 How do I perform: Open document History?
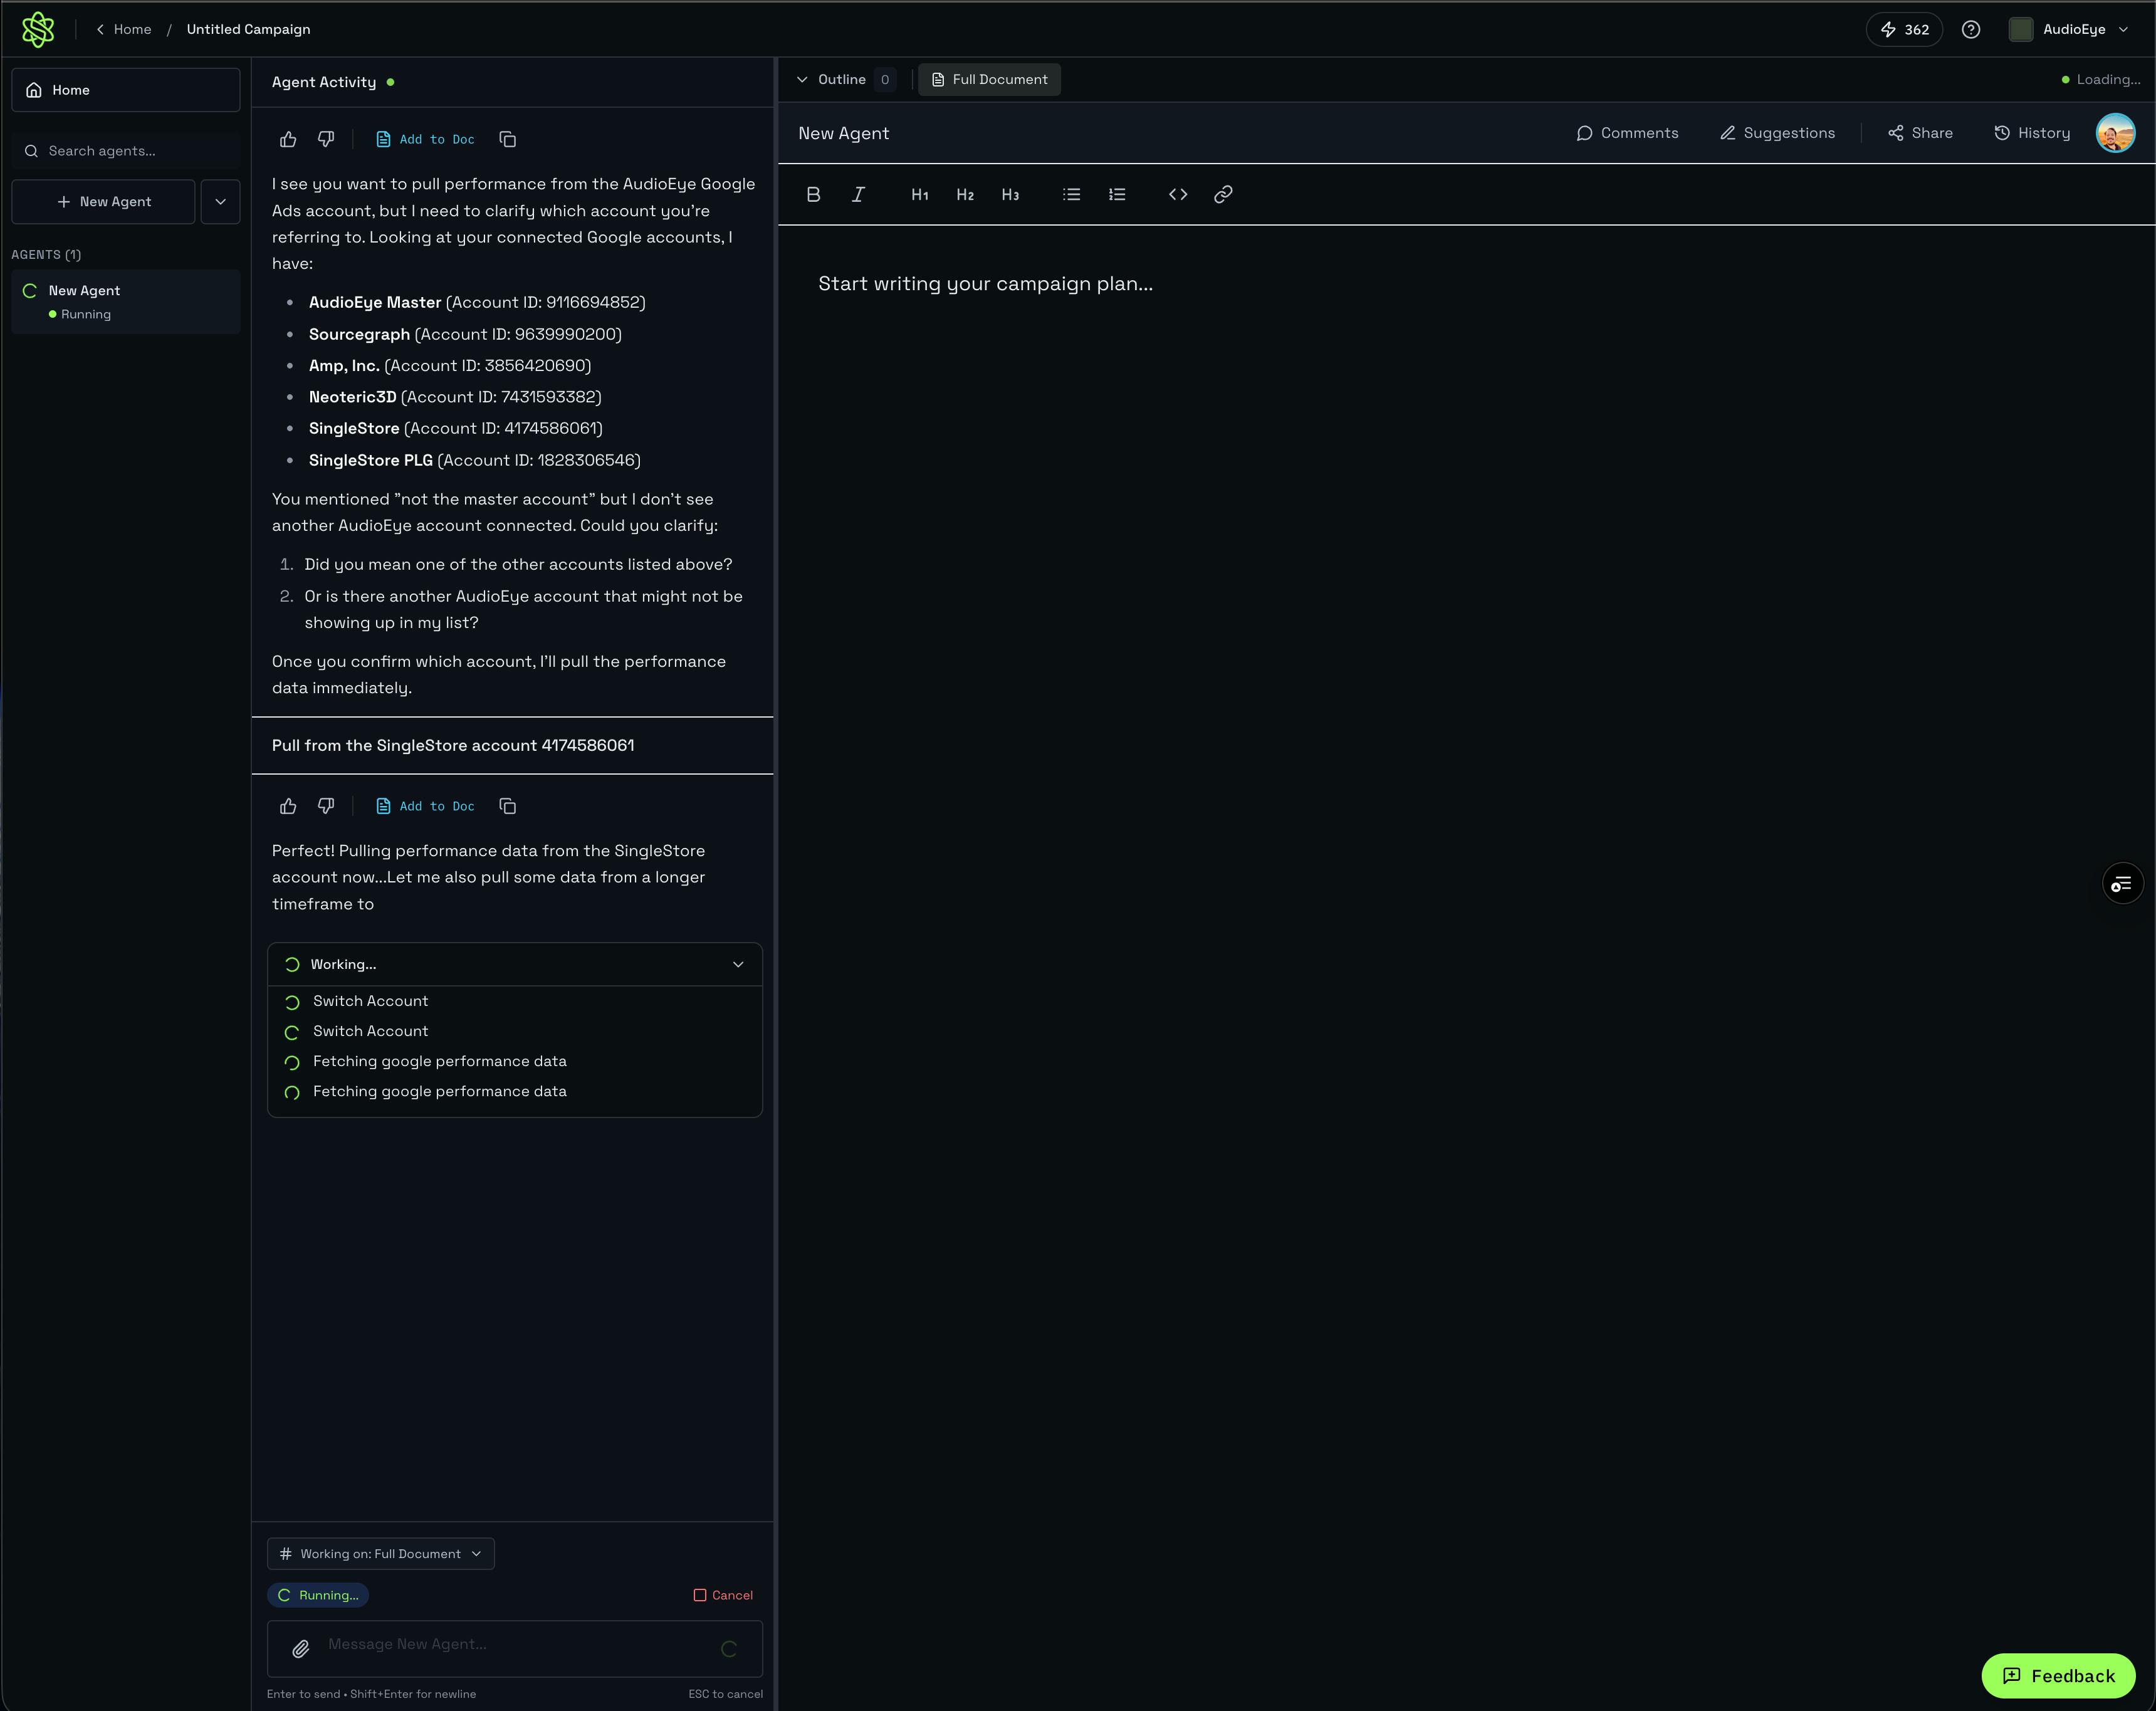2032,133
